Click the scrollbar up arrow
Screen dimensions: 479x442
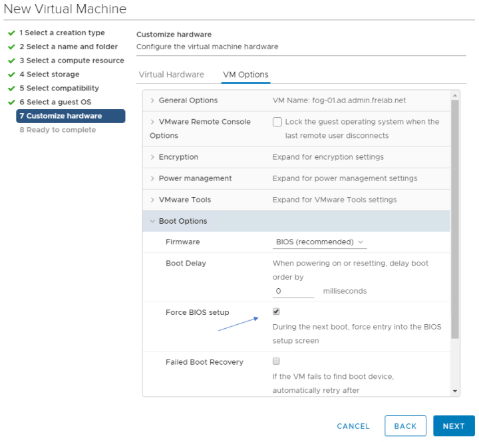tap(455, 96)
